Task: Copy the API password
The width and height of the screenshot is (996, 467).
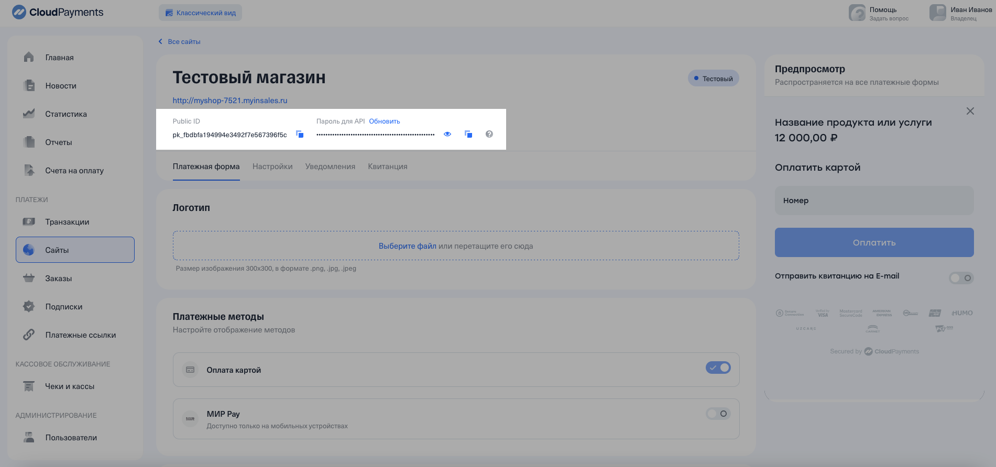Action: [468, 135]
